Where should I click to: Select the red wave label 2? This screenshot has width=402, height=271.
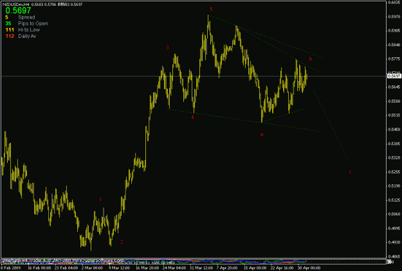(122, 242)
